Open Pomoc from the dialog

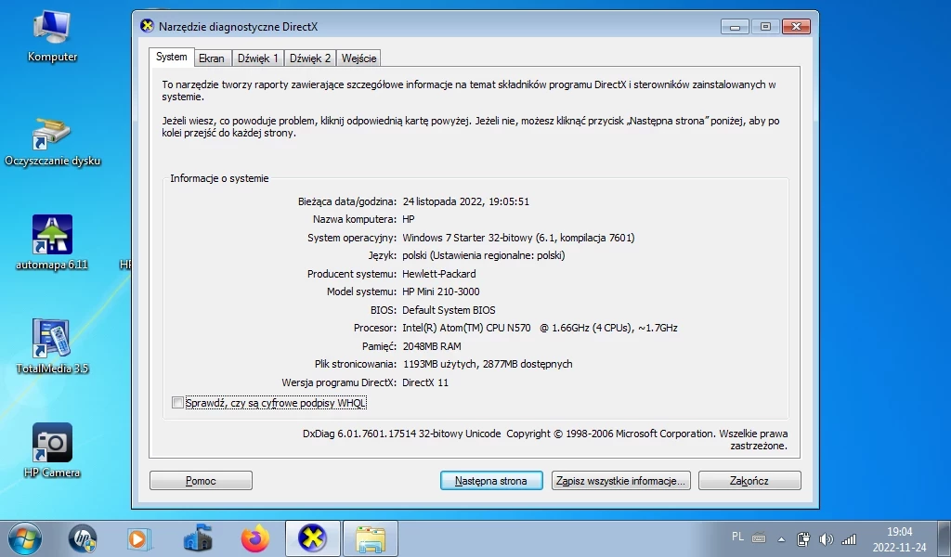[201, 480]
